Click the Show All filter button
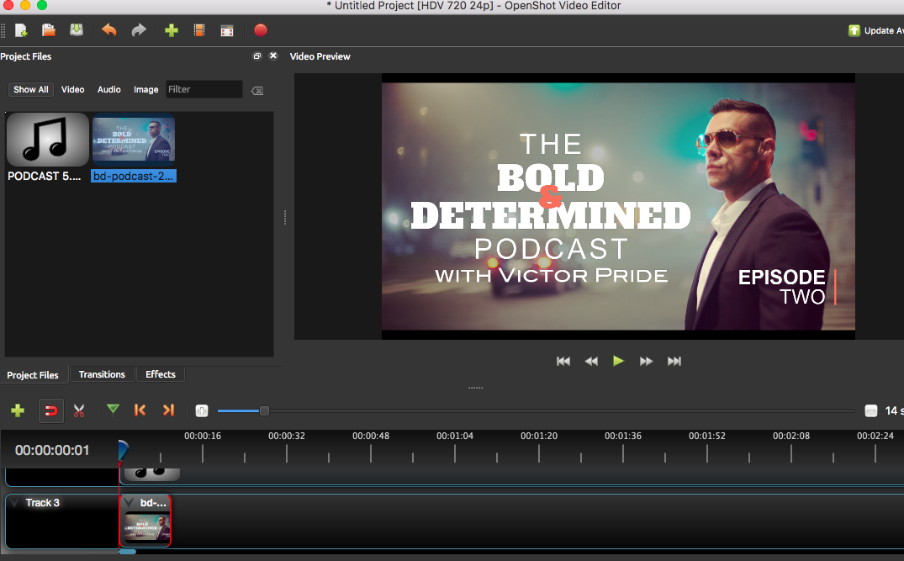 [31, 89]
